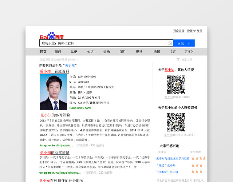Open the 设置 dropdown arrow
This screenshot has width=233, height=182.
(194, 31)
